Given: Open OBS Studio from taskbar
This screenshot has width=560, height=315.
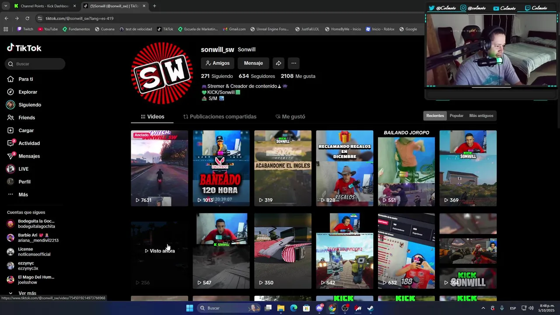Looking at the screenshot, I should (345, 308).
